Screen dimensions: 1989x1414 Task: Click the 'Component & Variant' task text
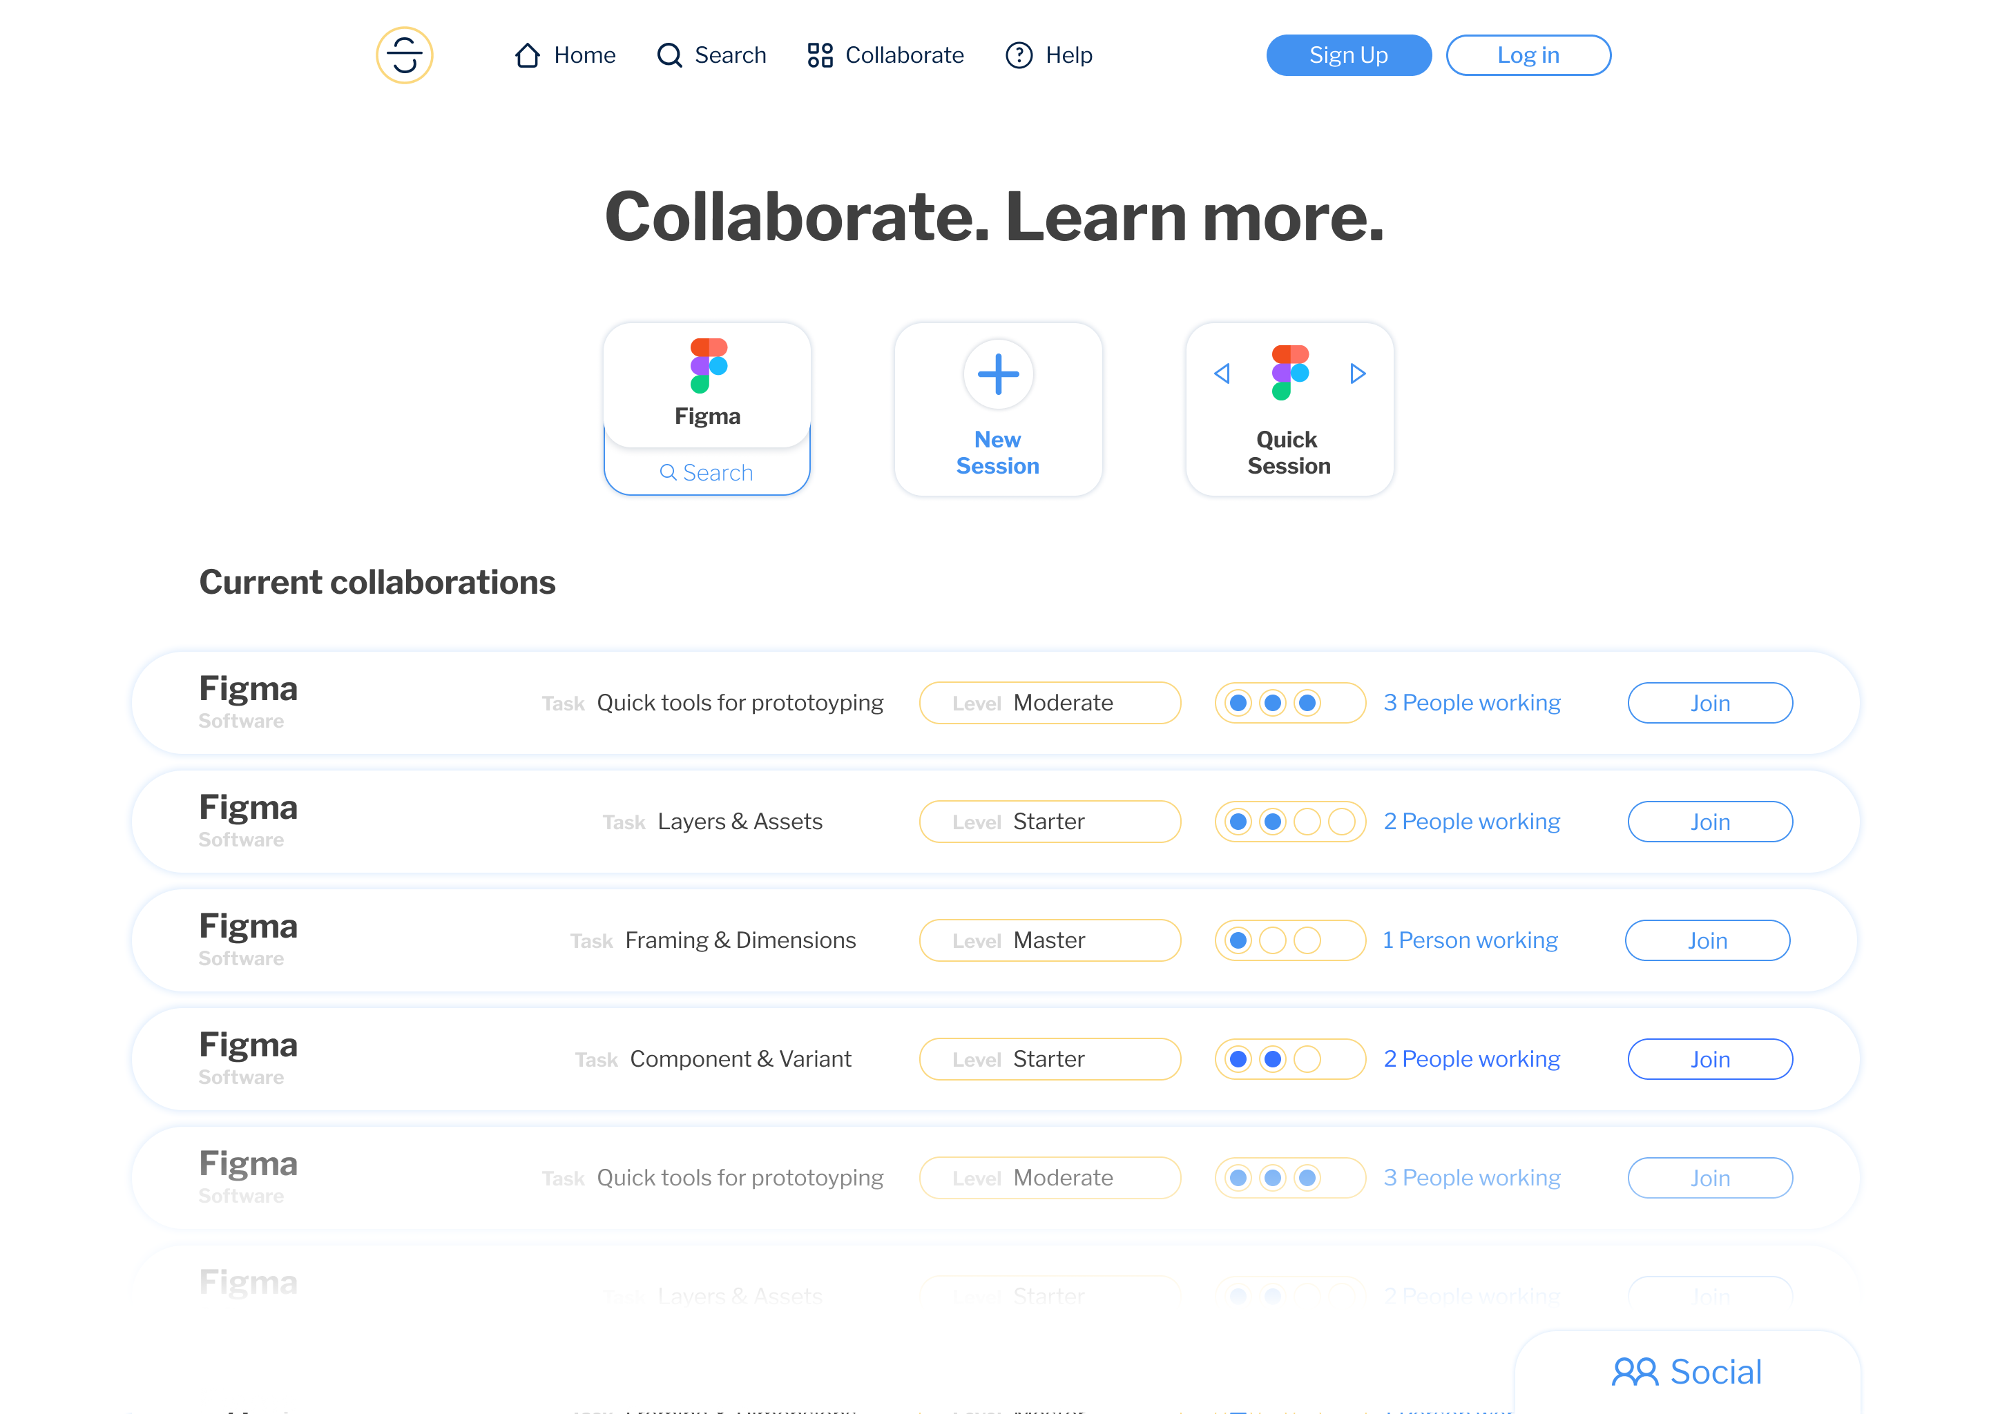[x=740, y=1058]
